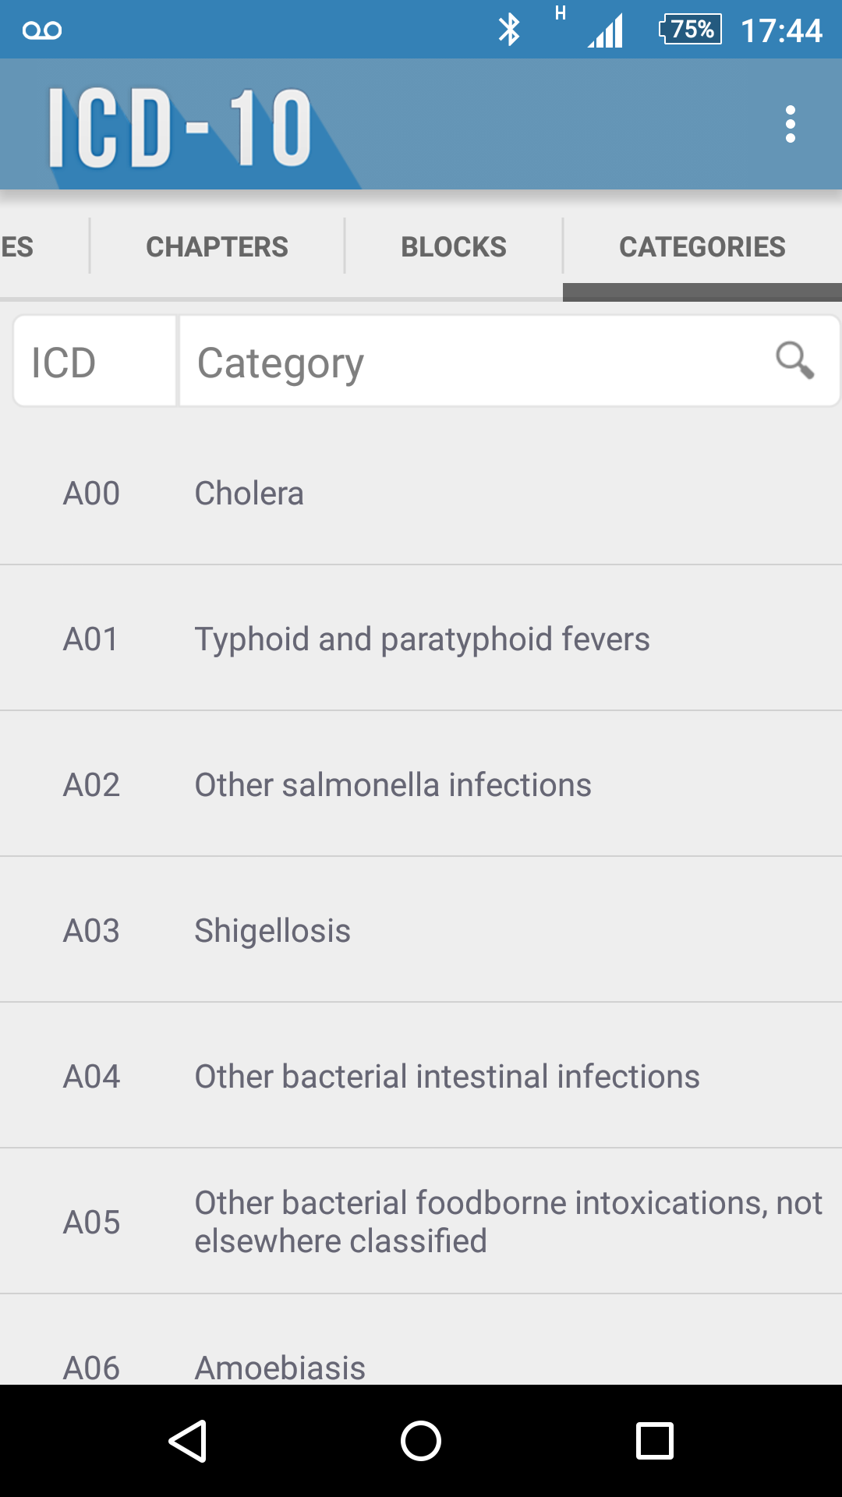Switch to the Chapters tab
Image resolution: width=842 pixels, height=1497 pixels.
coord(217,247)
